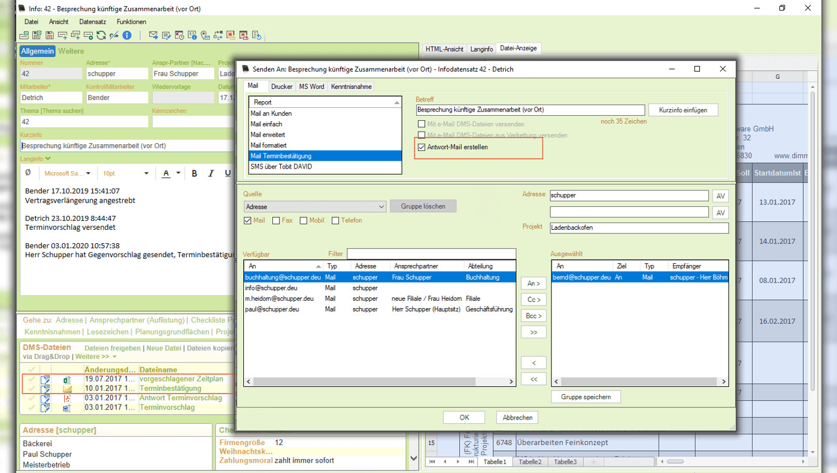The height and width of the screenshot is (473, 837).
Task: Click the Italic formatting button
Action: pyautogui.click(x=211, y=173)
